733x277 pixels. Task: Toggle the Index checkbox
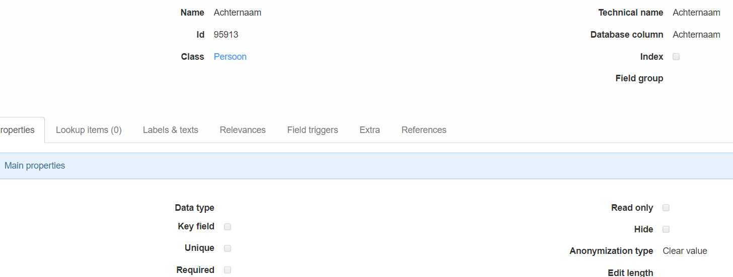pyautogui.click(x=676, y=57)
